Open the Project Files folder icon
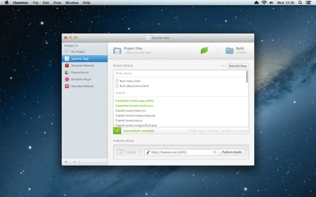Viewport: 316px width, 197px height. tap(117, 50)
